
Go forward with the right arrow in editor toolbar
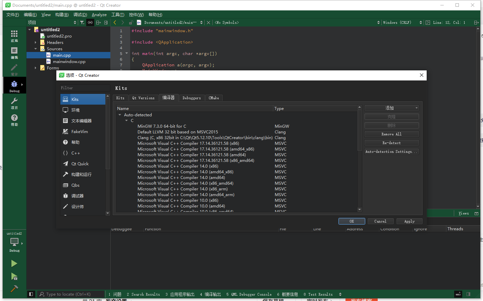123,22
